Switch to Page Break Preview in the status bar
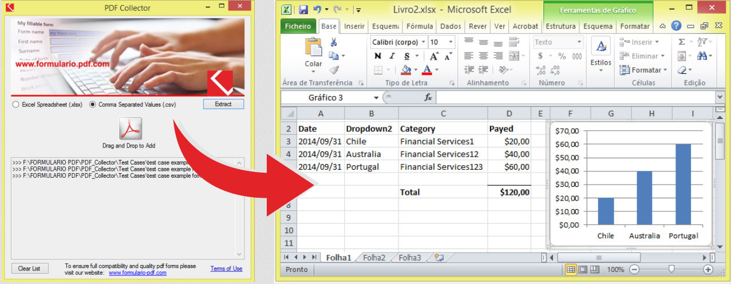The image size is (731, 284). point(595,269)
